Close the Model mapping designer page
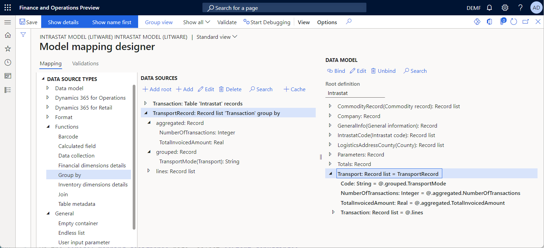544x248 pixels. click(x=538, y=22)
